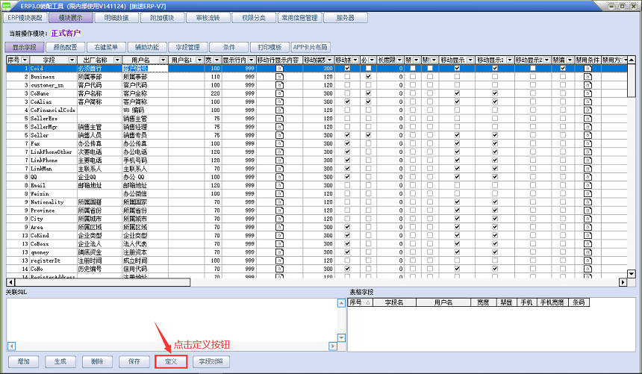Screen dimensions: 642x374
Task: Click the ERP app icon in title bar
Action: tap(7, 4)
